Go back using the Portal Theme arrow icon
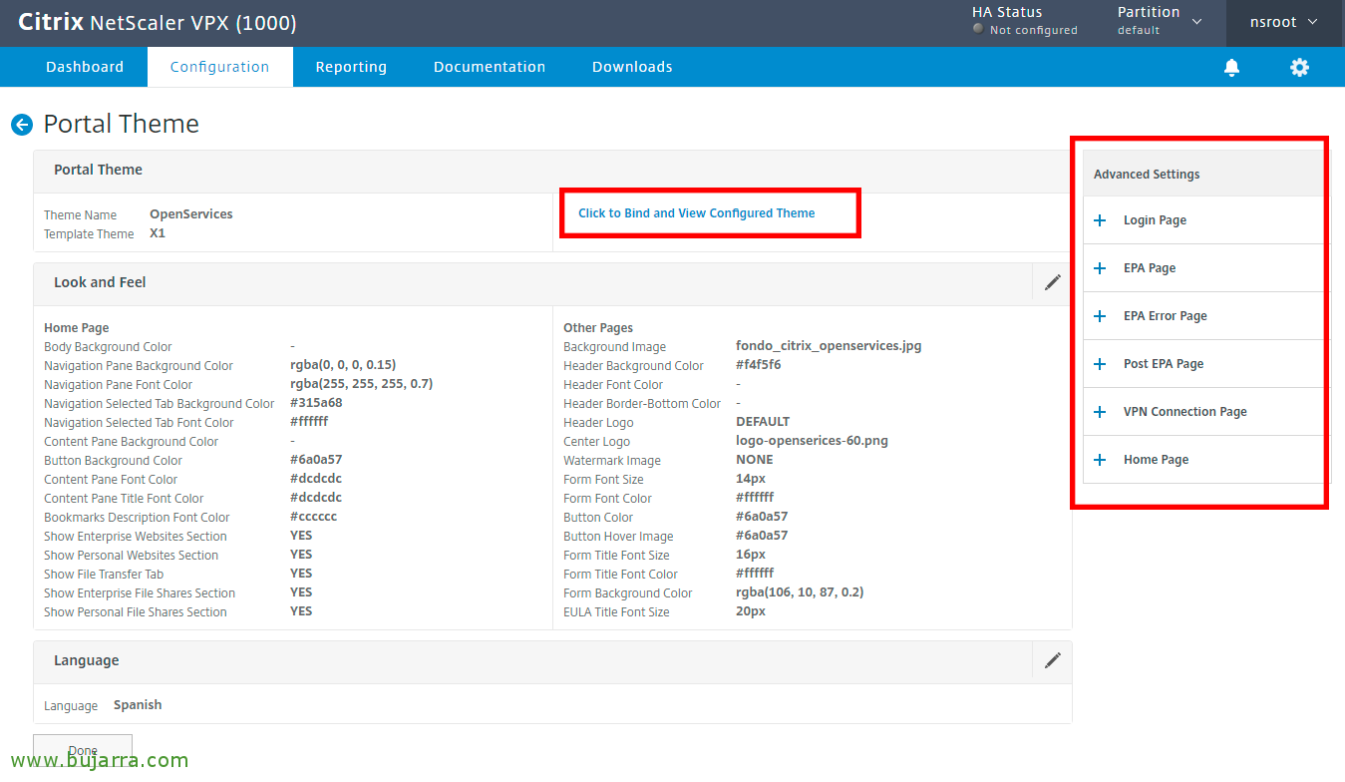1345x782 pixels. 22,125
